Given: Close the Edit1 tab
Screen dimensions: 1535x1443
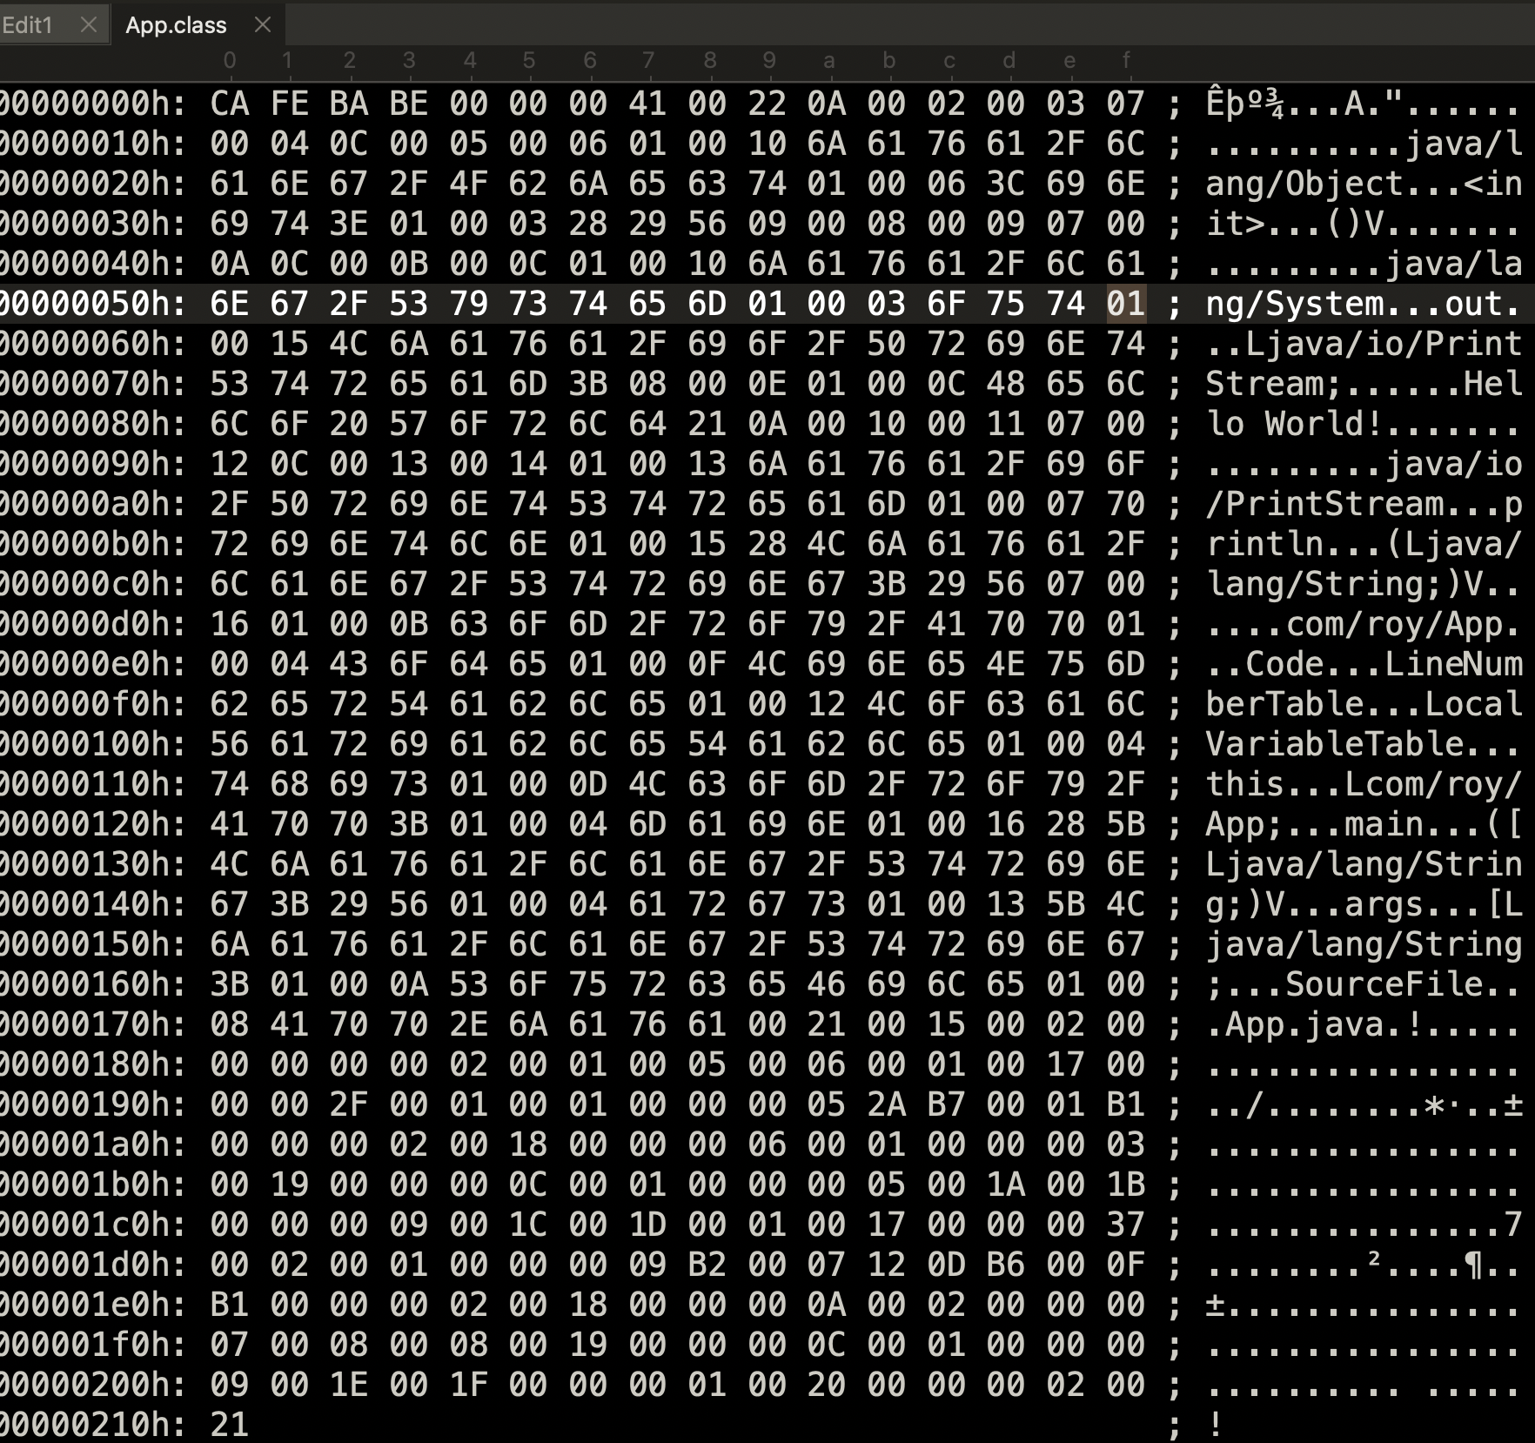Looking at the screenshot, I should pos(88,25).
